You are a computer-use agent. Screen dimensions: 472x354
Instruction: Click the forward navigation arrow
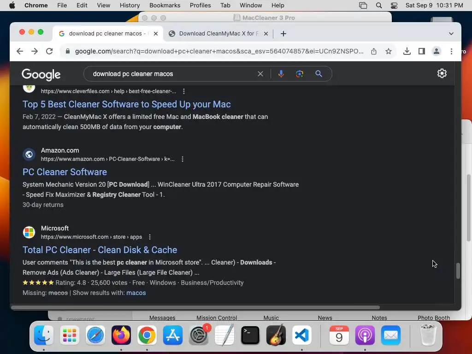coord(35,51)
